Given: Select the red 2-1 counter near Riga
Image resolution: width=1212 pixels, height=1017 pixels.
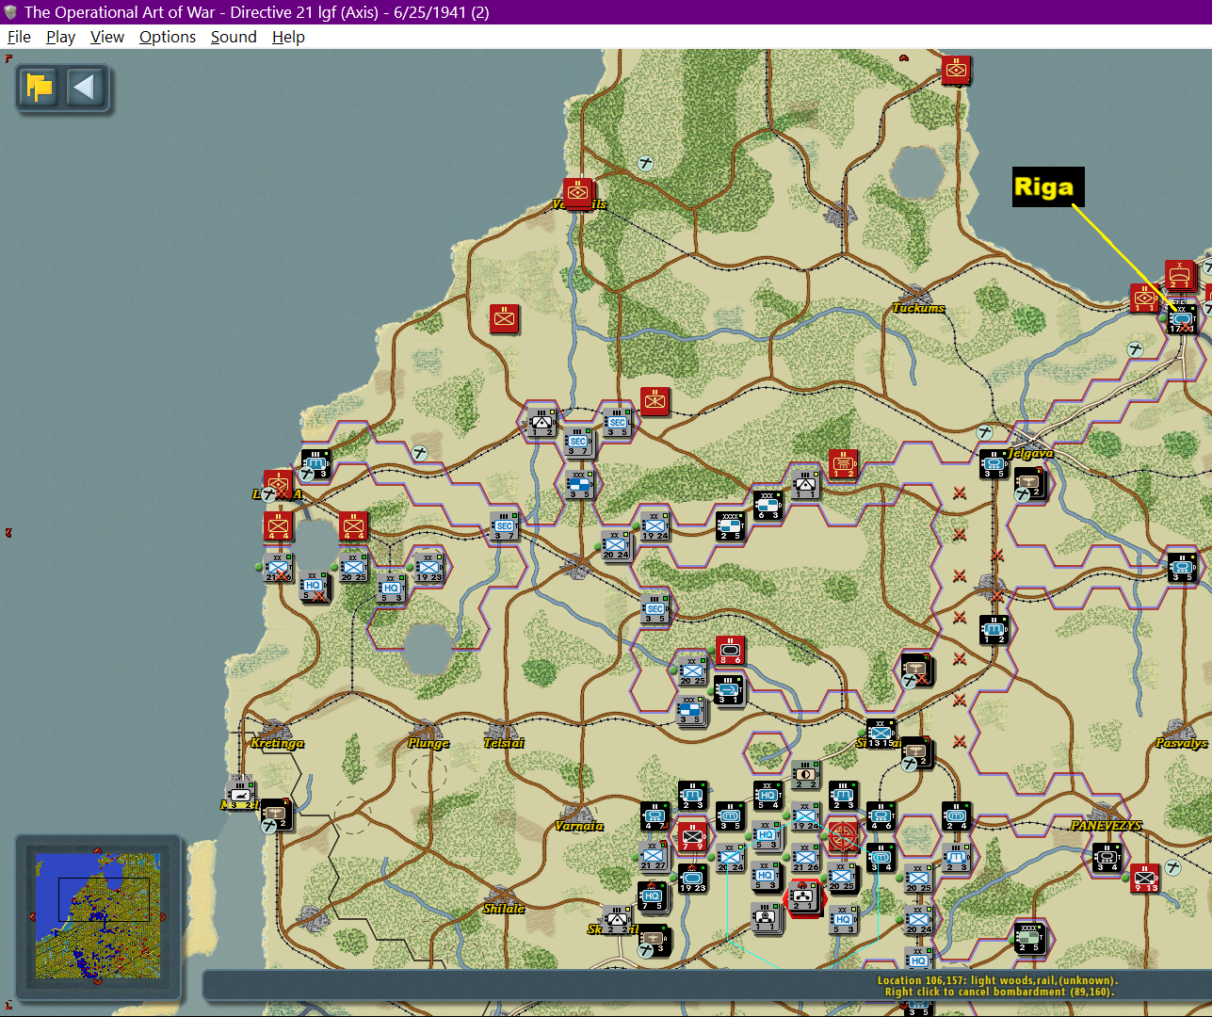Looking at the screenshot, I should coord(1180,275).
